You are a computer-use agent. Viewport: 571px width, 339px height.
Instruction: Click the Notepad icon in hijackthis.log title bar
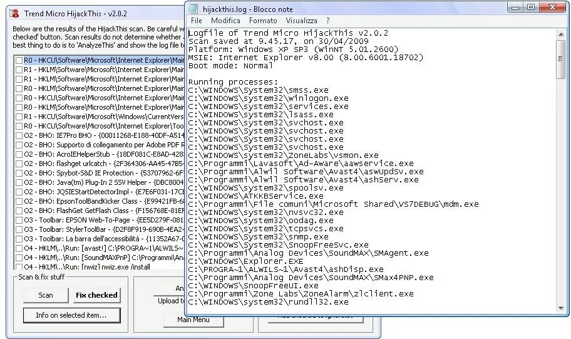click(193, 9)
